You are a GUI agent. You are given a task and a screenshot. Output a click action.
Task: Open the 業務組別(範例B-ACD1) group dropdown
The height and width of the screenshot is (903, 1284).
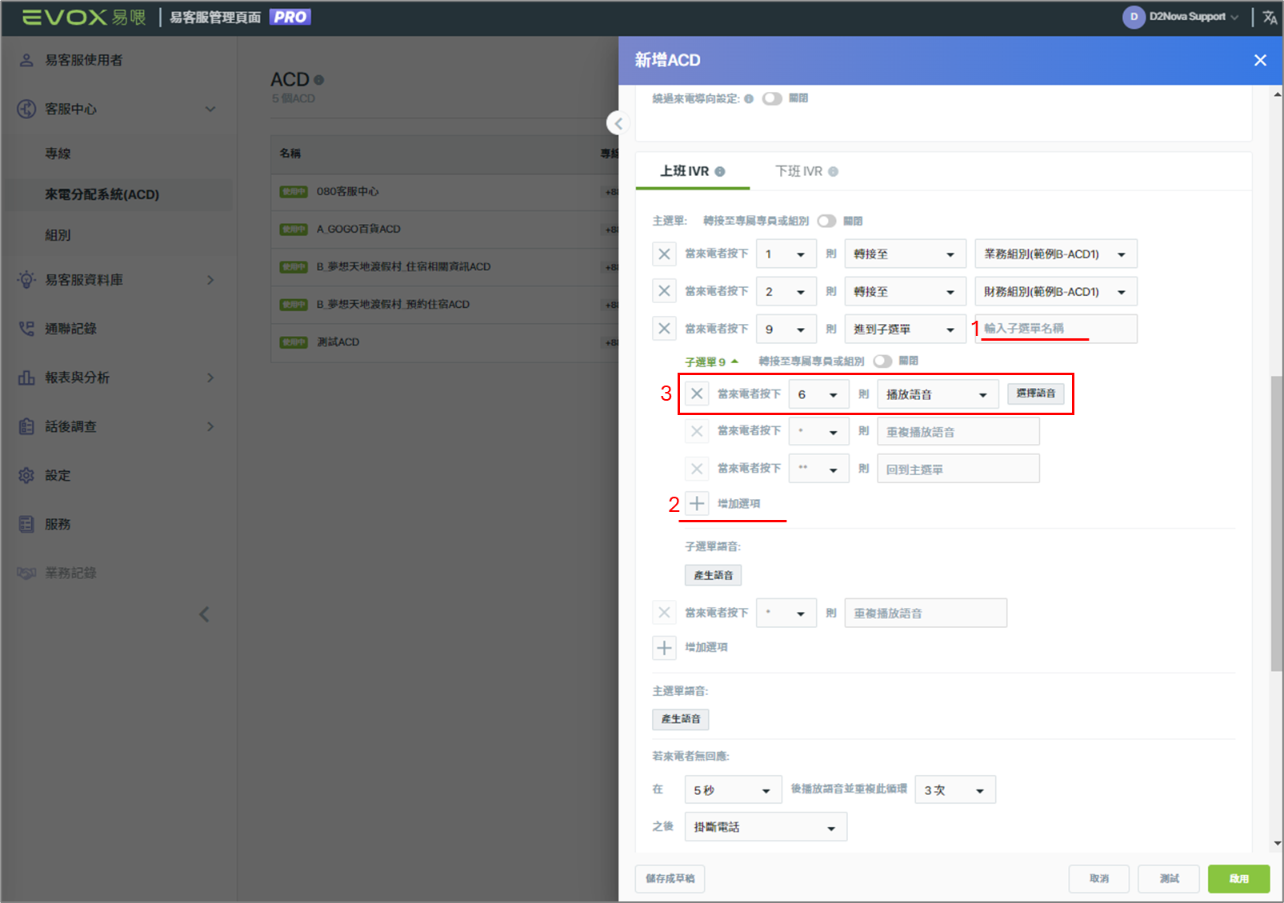[1056, 254]
